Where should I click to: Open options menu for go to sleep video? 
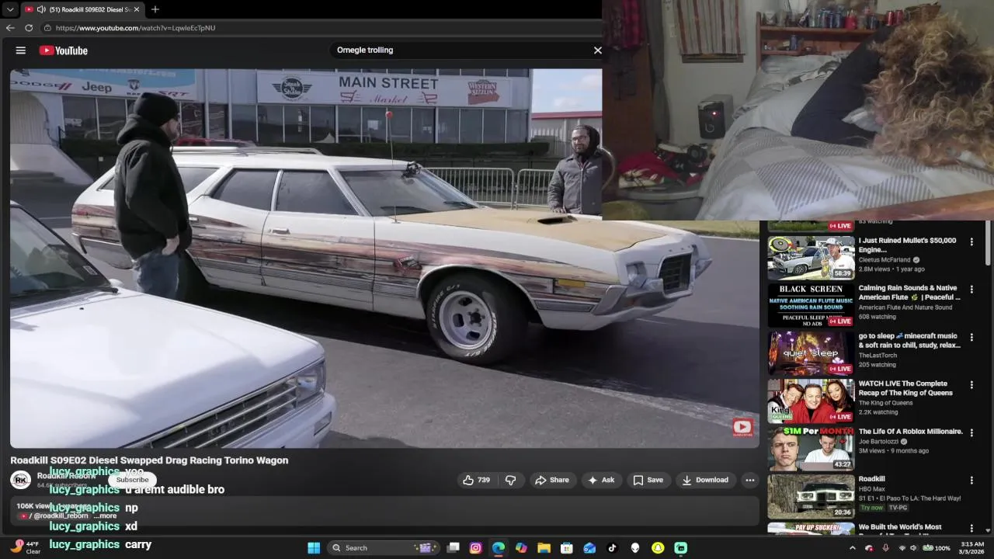click(x=971, y=337)
